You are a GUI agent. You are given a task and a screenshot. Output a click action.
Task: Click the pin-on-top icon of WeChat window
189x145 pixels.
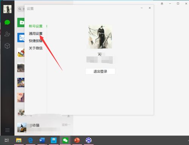click(x=162, y=4)
